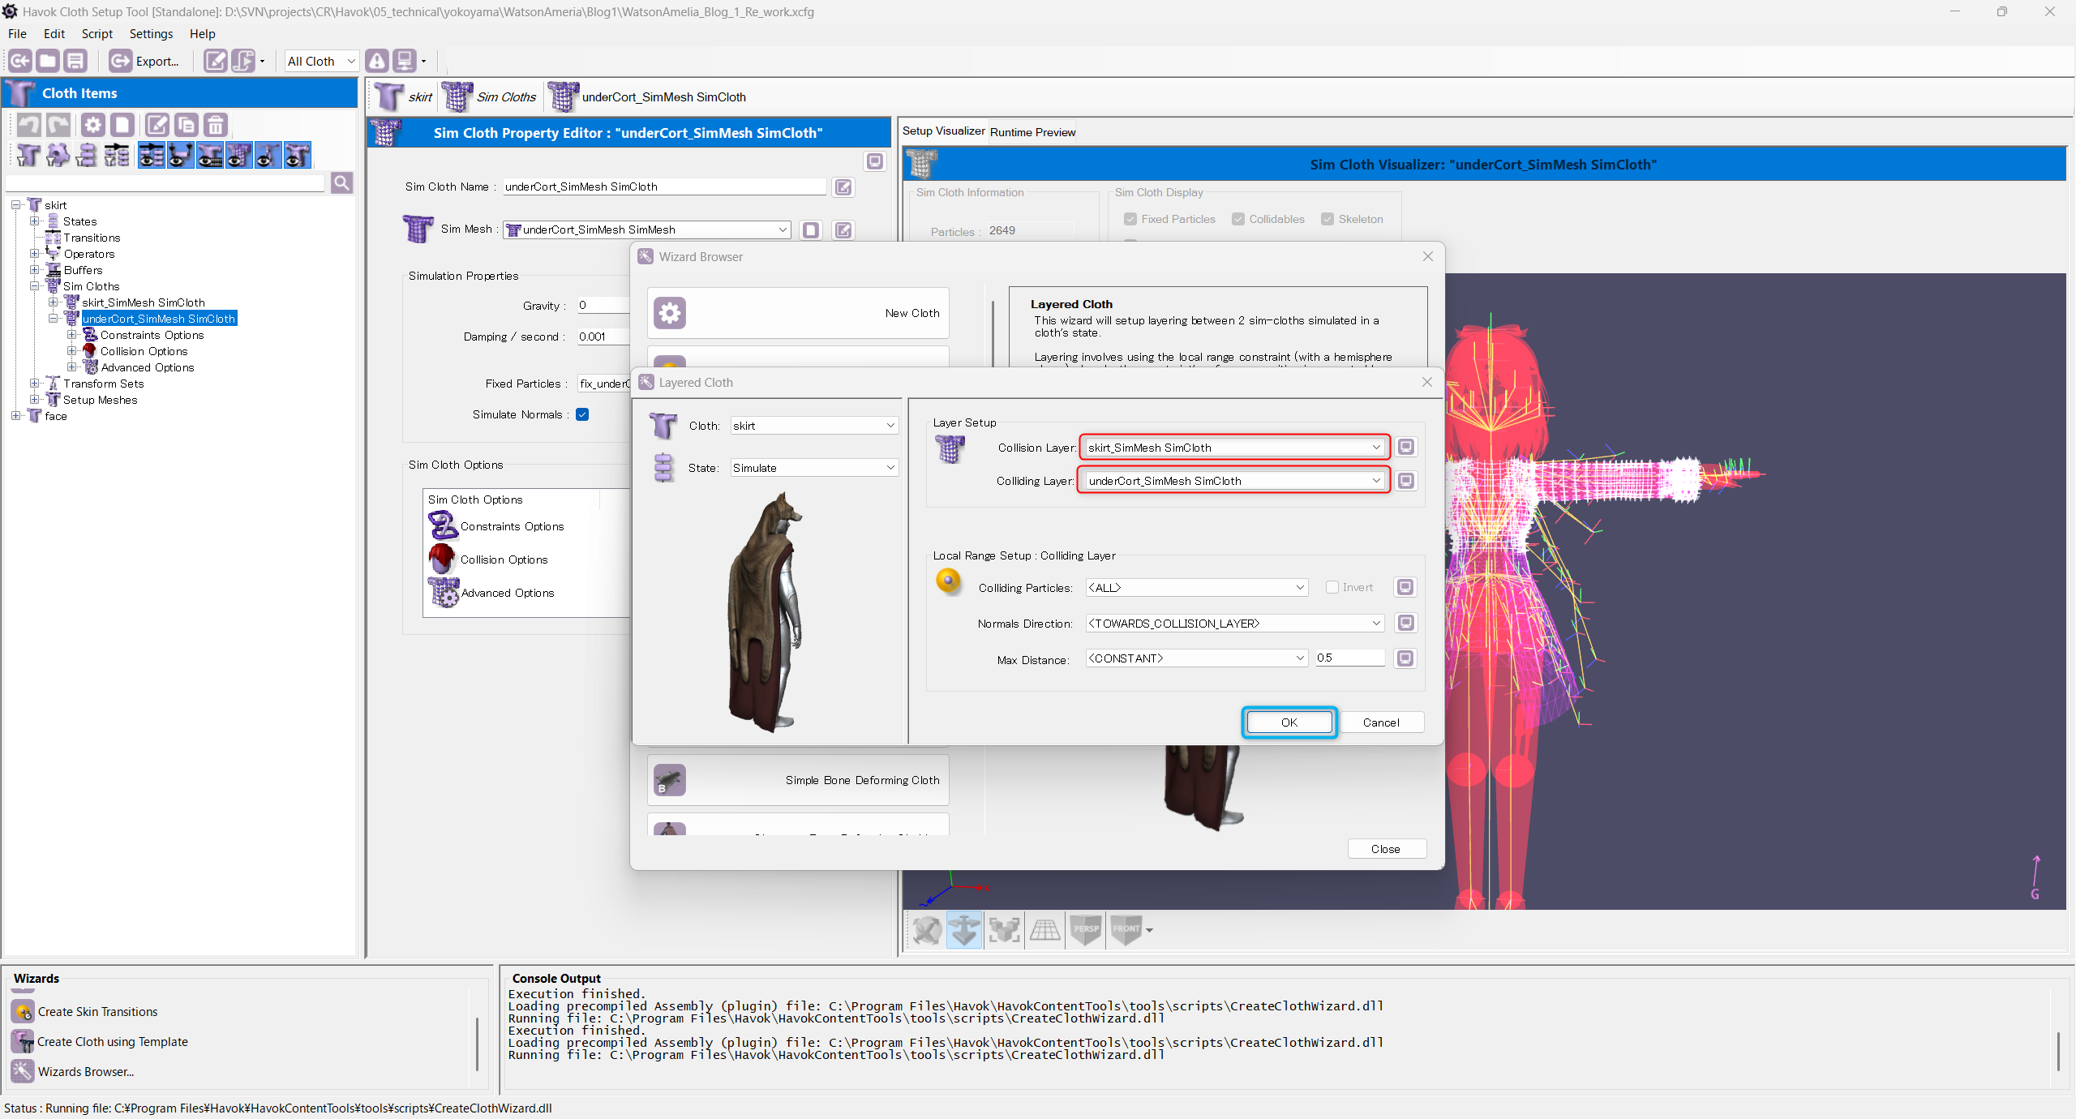This screenshot has width=2076, height=1119.
Task: Click picker icon beside Normals Direction
Action: (x=1406, y=623)
